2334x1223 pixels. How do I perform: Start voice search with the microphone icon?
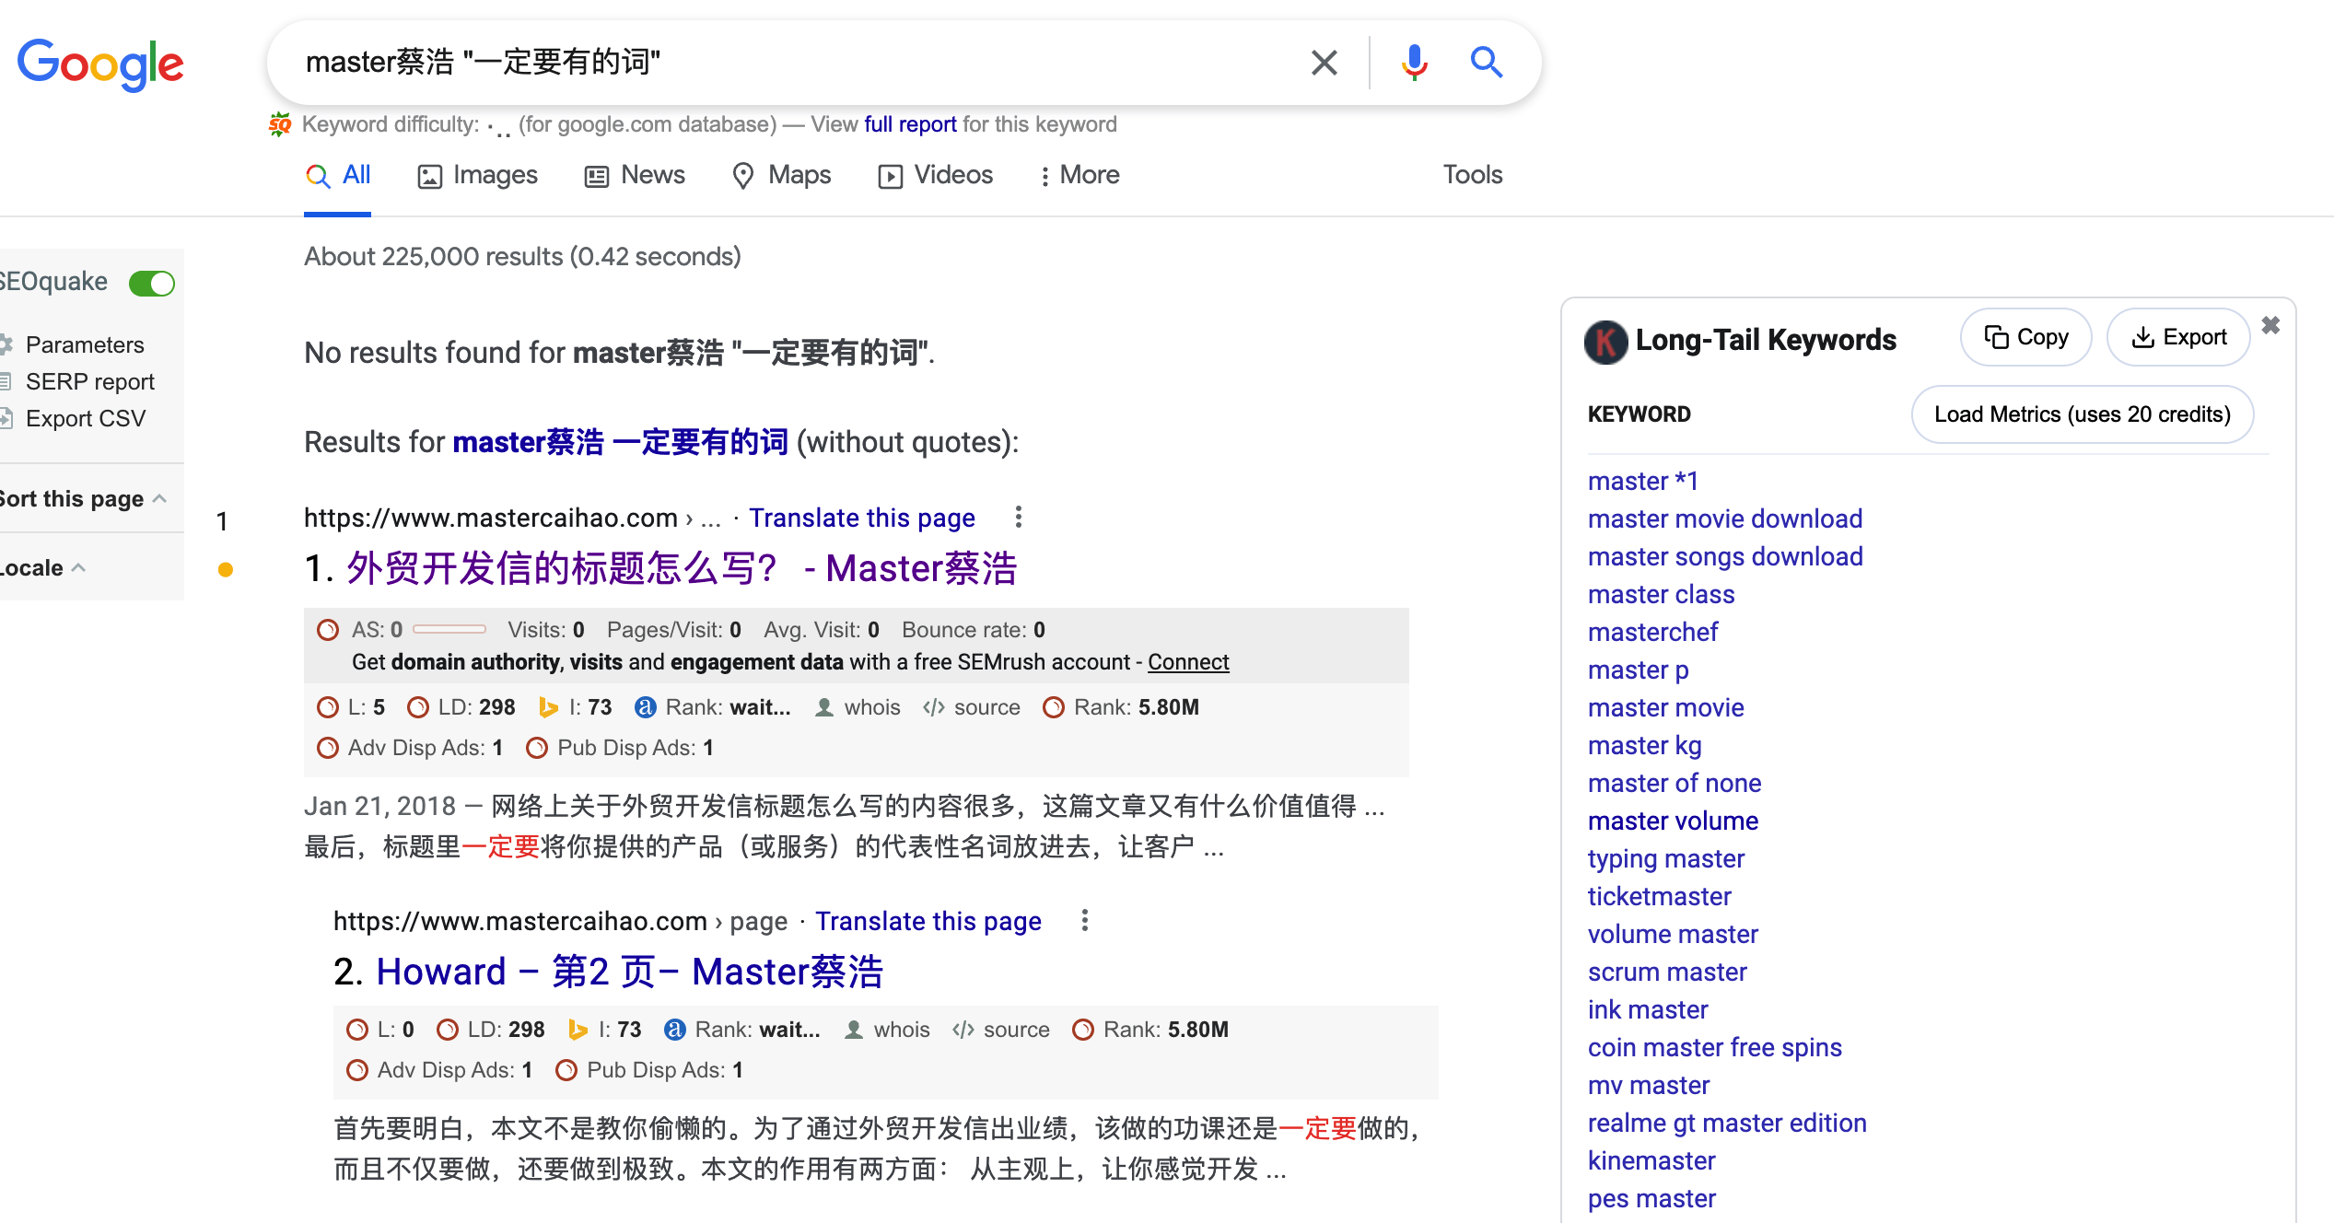click(1414, 63)
